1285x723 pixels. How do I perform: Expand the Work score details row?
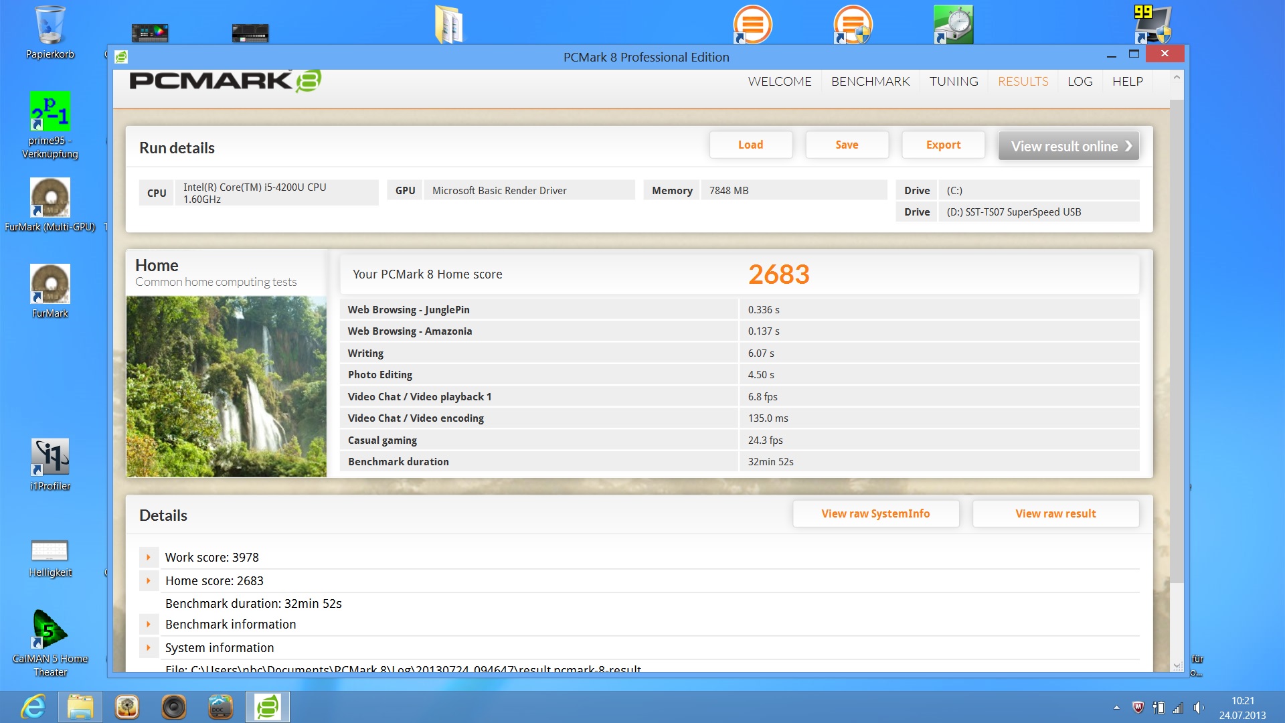tap(149, 557)
